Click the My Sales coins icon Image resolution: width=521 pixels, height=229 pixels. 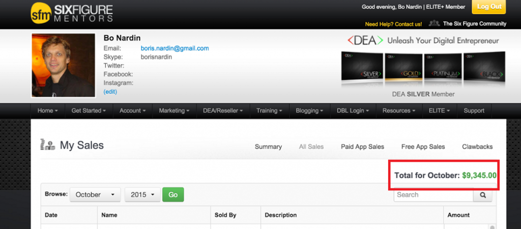pyautogui.click(x=47, y=145)
